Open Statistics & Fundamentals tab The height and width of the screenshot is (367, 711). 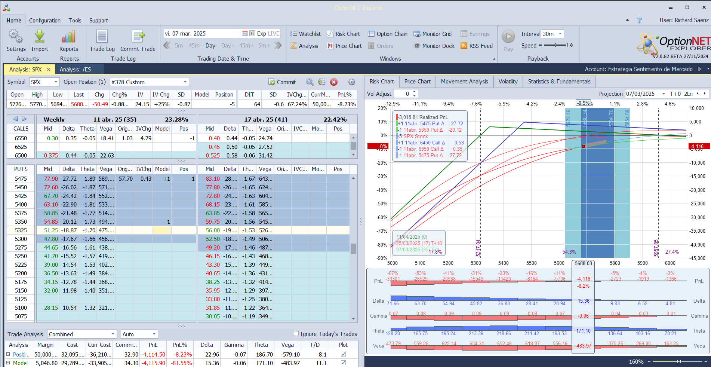pos(559,82)
